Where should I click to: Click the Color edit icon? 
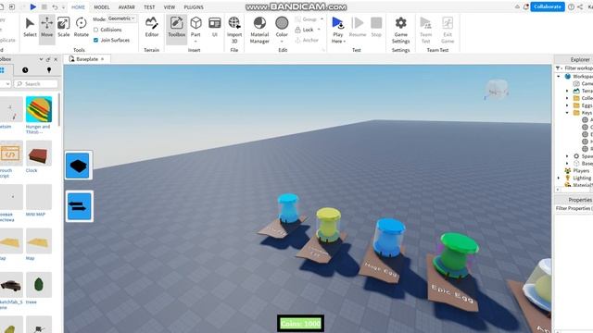(x=282, y=23)
